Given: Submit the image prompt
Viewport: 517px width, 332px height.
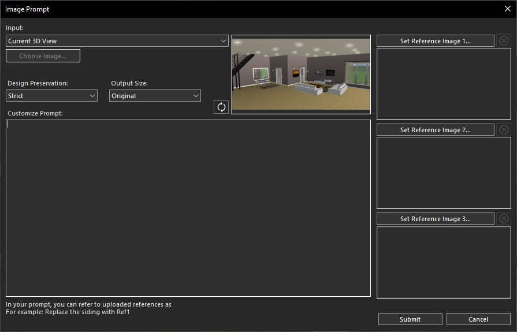Looking at the screenshot, I should click(410, 319).
